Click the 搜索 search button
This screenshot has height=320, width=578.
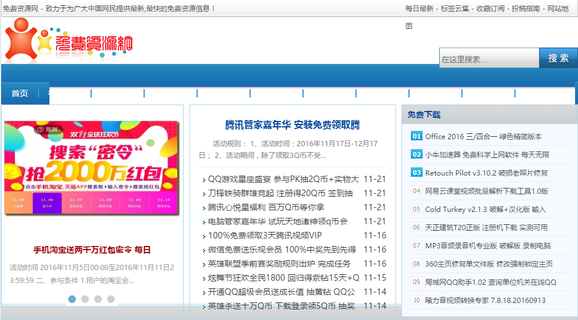[558, 58]
